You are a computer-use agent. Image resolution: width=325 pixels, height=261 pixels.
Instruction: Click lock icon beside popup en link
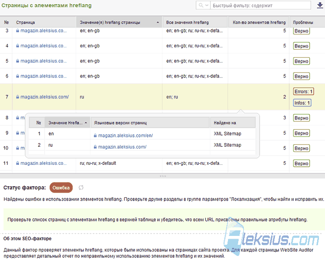[95, 136]
